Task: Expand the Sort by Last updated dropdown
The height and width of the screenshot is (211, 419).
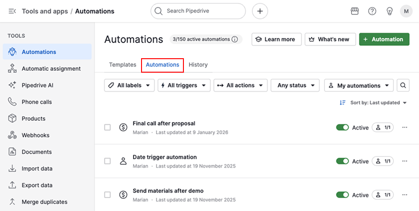Action: pos(374,102)
